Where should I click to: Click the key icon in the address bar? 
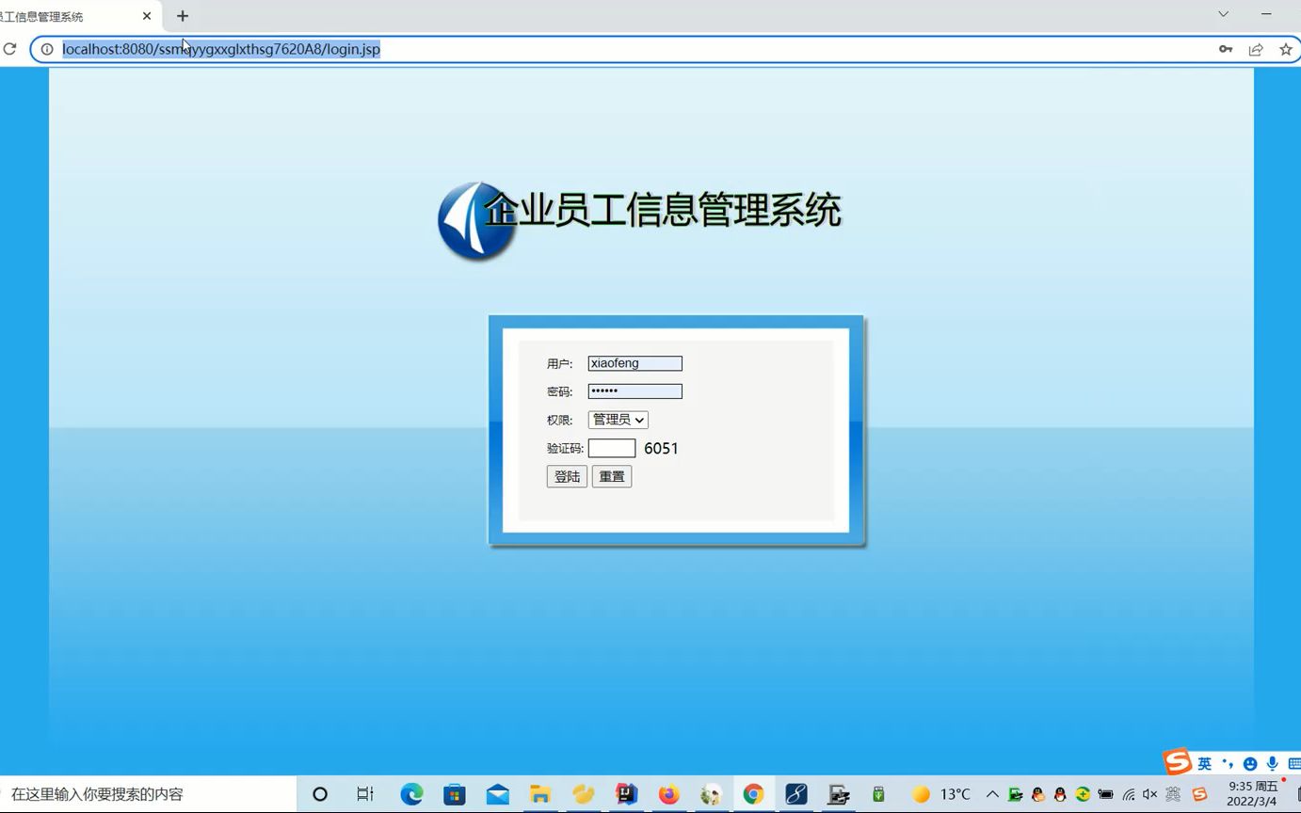(1225, 49)
